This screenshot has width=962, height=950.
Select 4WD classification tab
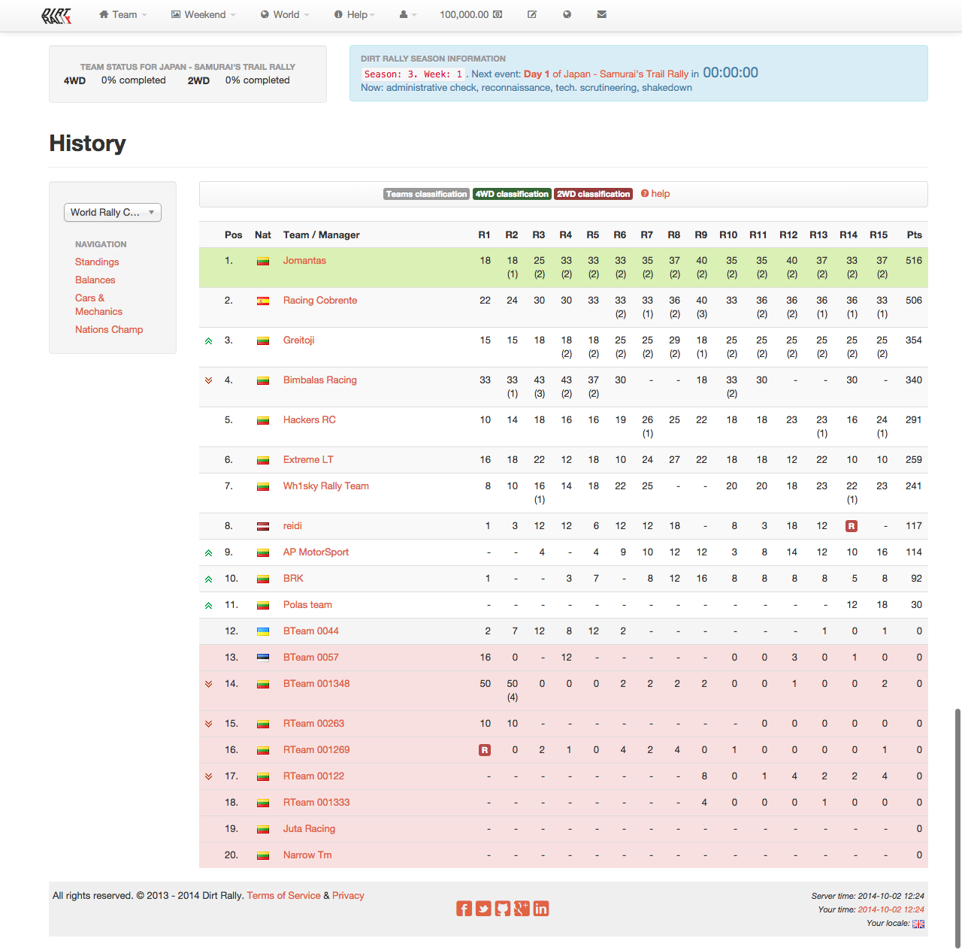point(512,194)
